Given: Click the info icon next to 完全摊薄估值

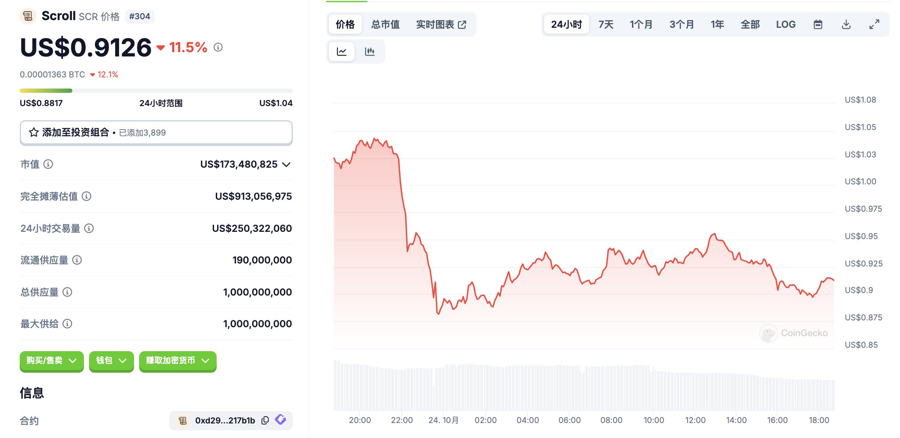Looking at the screenshot, I should click(86, 196).
